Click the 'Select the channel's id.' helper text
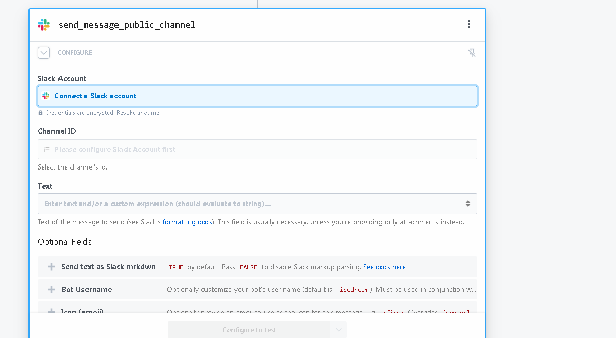The image size is (616, 338). (x=72, y=167)
